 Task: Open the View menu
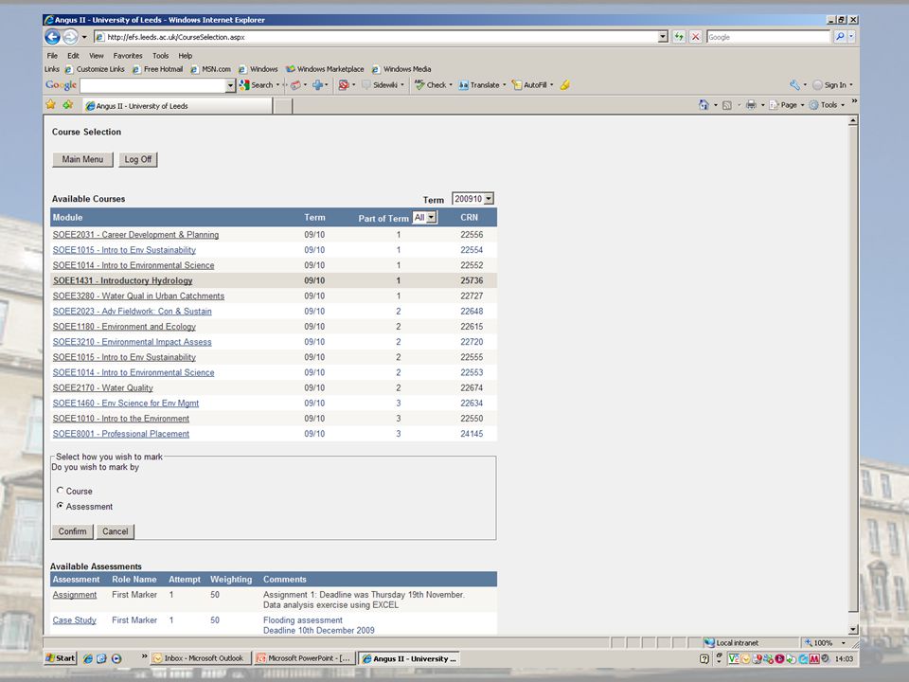pyautogui.click(x=97, y=56)
